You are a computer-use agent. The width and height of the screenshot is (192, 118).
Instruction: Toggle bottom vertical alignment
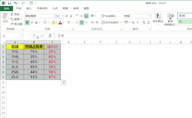point(86,16)
